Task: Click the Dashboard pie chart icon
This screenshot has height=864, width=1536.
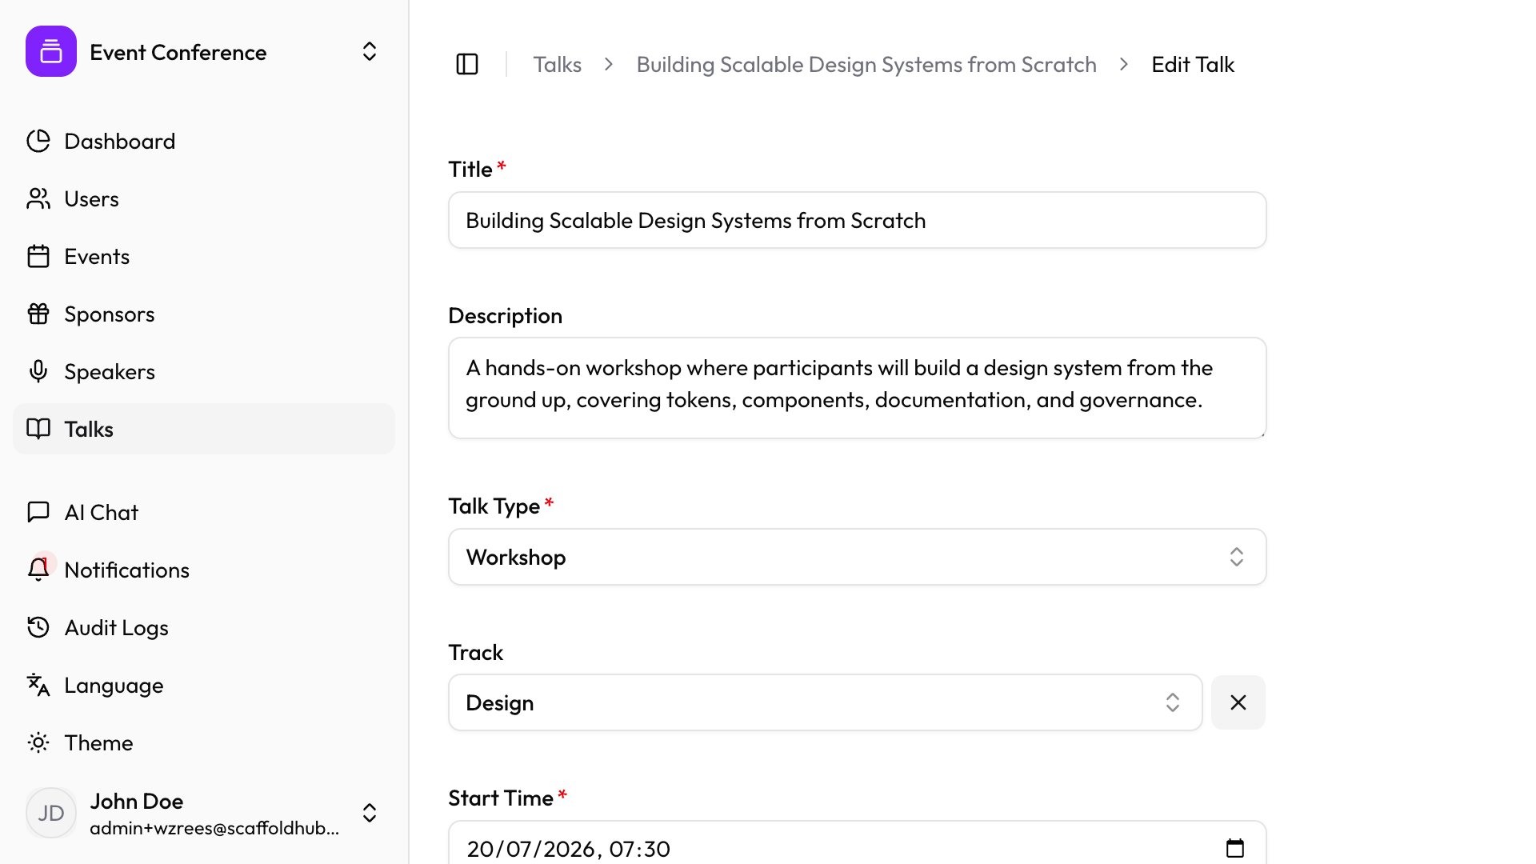Action: [x=38, y=141]
